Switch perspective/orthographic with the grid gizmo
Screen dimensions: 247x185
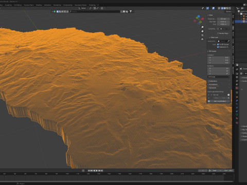tap(202, 39)
